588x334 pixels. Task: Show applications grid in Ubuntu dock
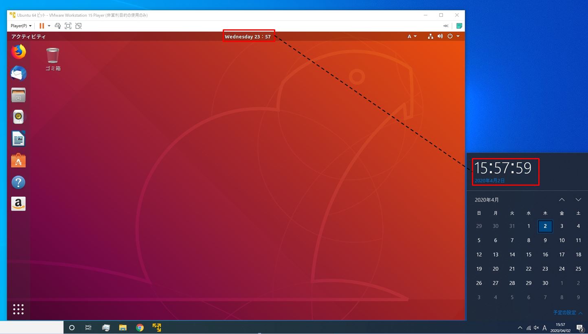pyautogui.click(x=18, y=309)
